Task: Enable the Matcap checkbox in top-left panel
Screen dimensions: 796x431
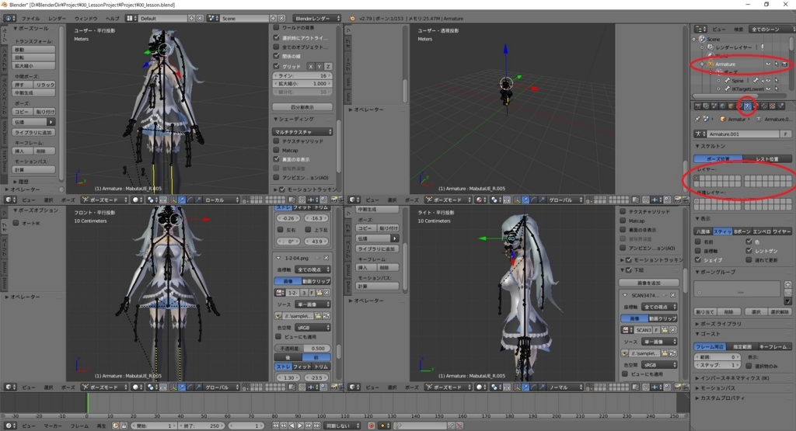Action: [x=276, y=150]
